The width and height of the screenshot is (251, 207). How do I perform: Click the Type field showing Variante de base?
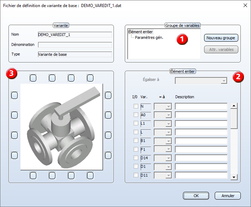[75, 54]
